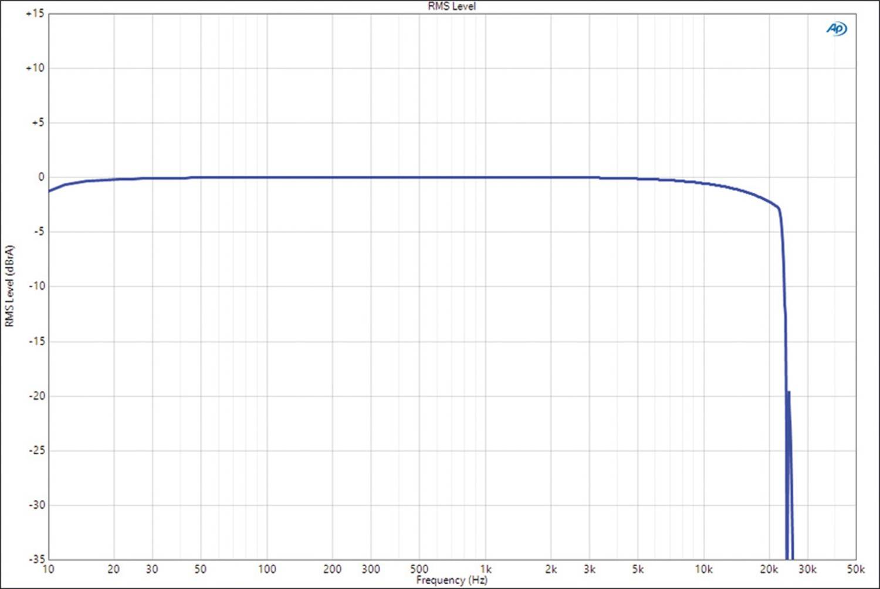The width and height of the screenshot is (880, 589).
Task: Click the '30k' frequency axis label
Action: [x=808, y=569]
